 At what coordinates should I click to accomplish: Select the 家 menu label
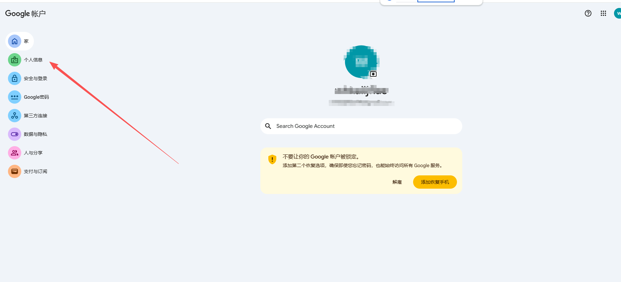[x=26, y=41]
